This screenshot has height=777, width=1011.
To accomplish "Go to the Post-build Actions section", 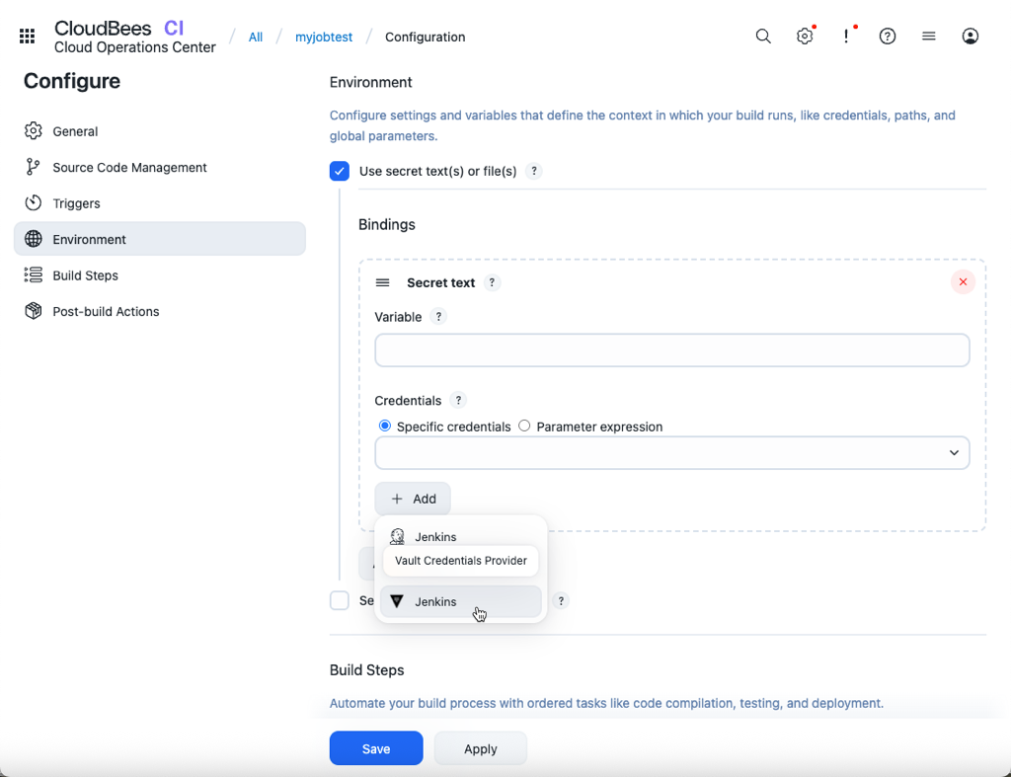I will [x=159, y=311].
